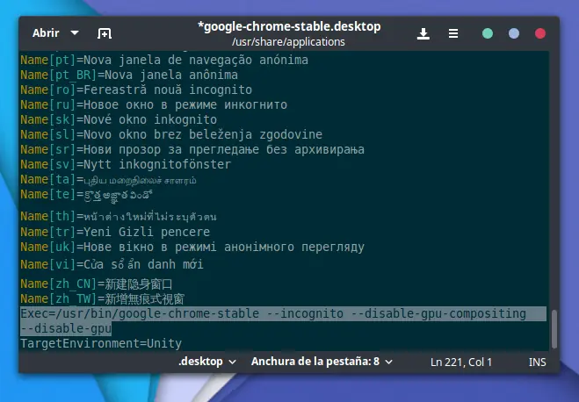Click the Name[sr] line
This screenshot has height=402, width=579.
(x=192, y=149)
